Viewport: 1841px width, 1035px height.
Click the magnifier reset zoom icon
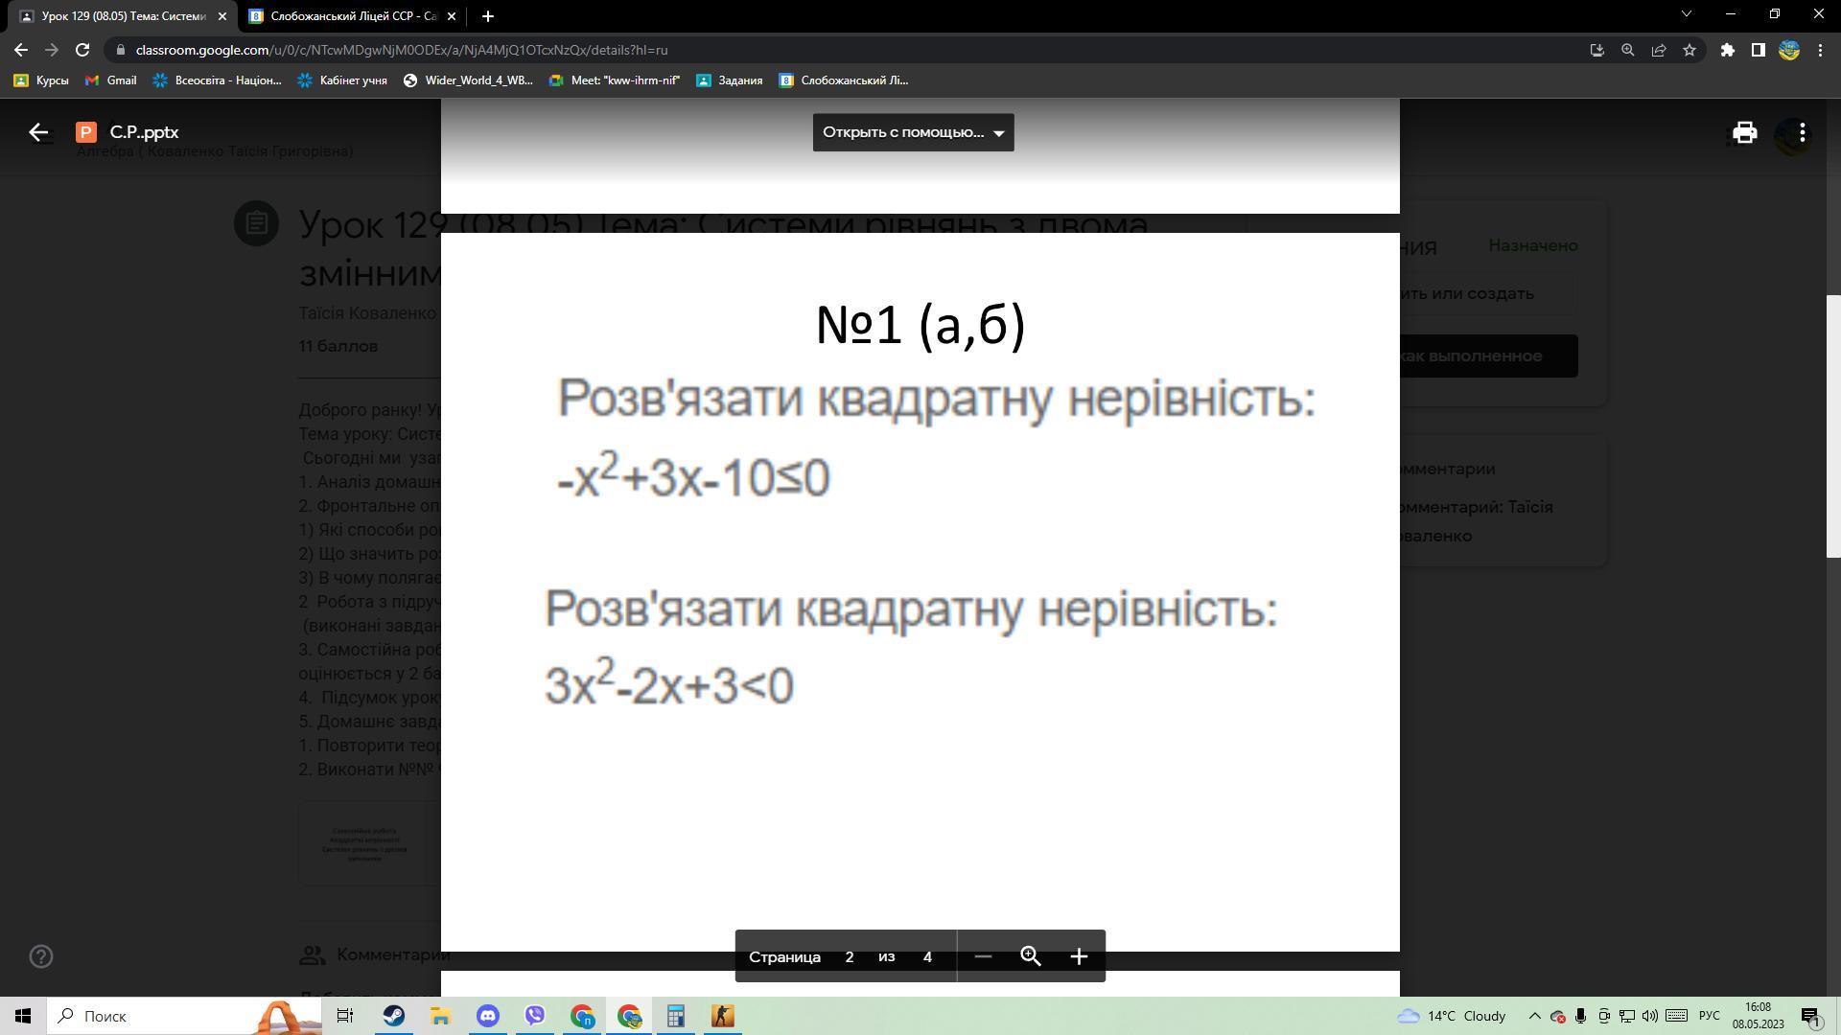pos(1031,956)
